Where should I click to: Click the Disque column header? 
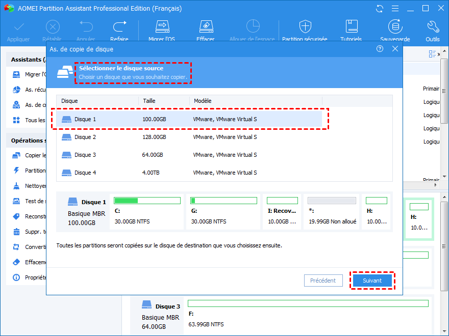coord(97,101)
